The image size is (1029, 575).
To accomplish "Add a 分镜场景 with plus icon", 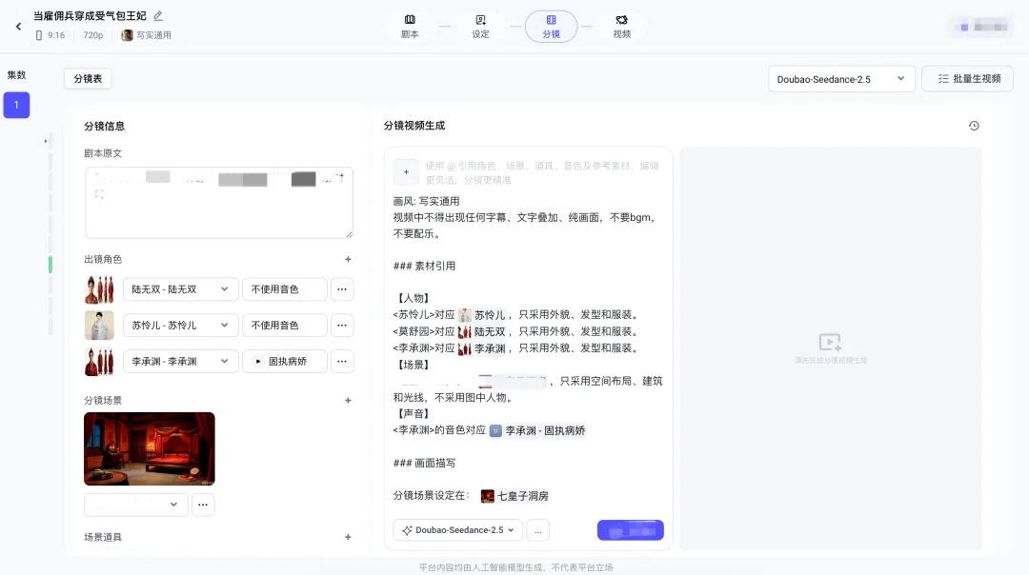I will coord(348,401).
